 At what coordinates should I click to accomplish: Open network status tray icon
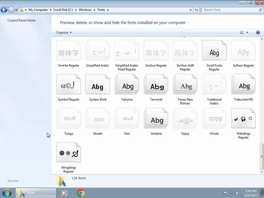pyautogui.click(x=232, y=193)
